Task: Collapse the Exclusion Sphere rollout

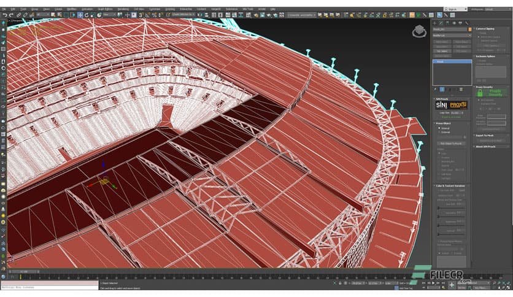Action: [485, 56]
